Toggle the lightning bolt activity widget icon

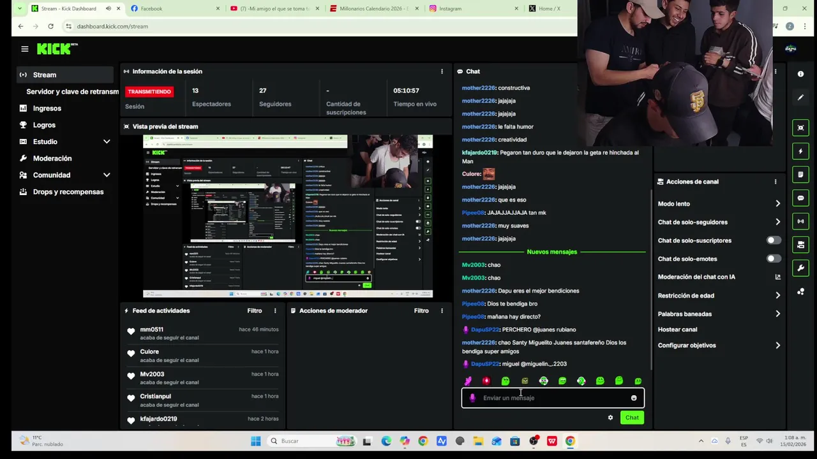(800, 151)
